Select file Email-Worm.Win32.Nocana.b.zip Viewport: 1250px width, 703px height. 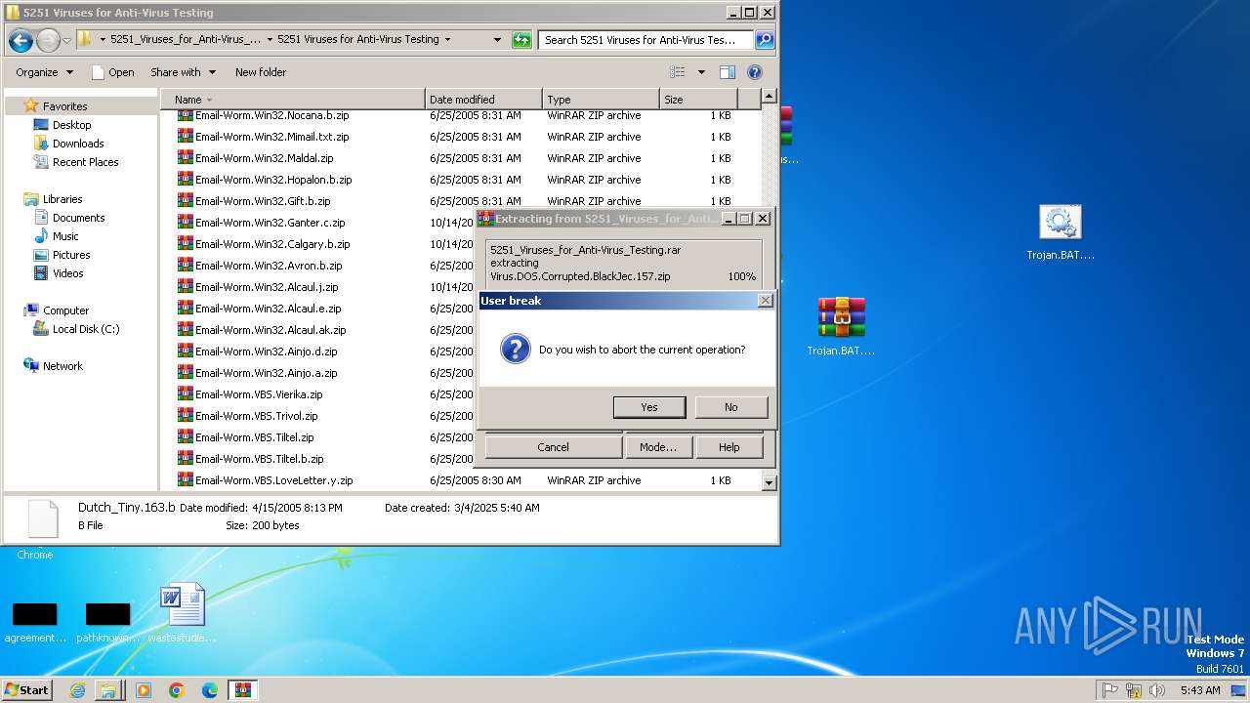click(x=271, y=115)
